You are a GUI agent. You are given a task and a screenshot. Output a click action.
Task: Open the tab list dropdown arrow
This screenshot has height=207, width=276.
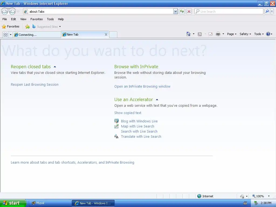[x=11, y=34]
